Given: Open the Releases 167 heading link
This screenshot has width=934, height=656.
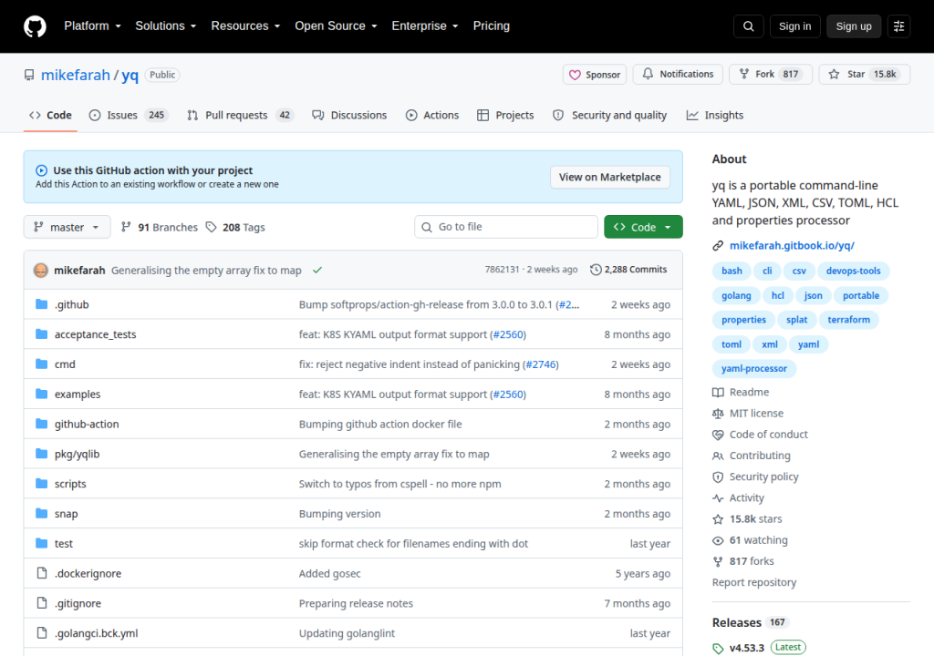Looking at the screenshot, I should (750, 622).
